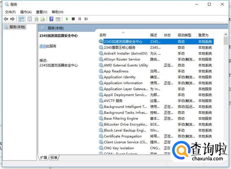The width and height of the screenshot is (231, 169).
Task: Select the BitLocker Drive Encryption service
Action: [x=156, y=124]
